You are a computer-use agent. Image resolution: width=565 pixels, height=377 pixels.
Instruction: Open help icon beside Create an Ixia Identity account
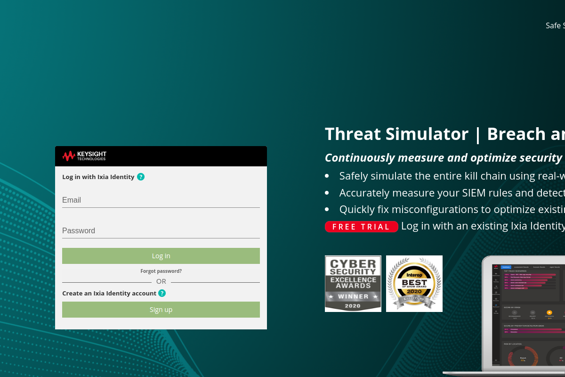click(162, 293)
